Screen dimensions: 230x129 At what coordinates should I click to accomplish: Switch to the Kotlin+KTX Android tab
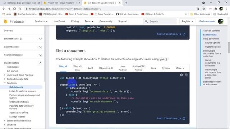point(138,68)
